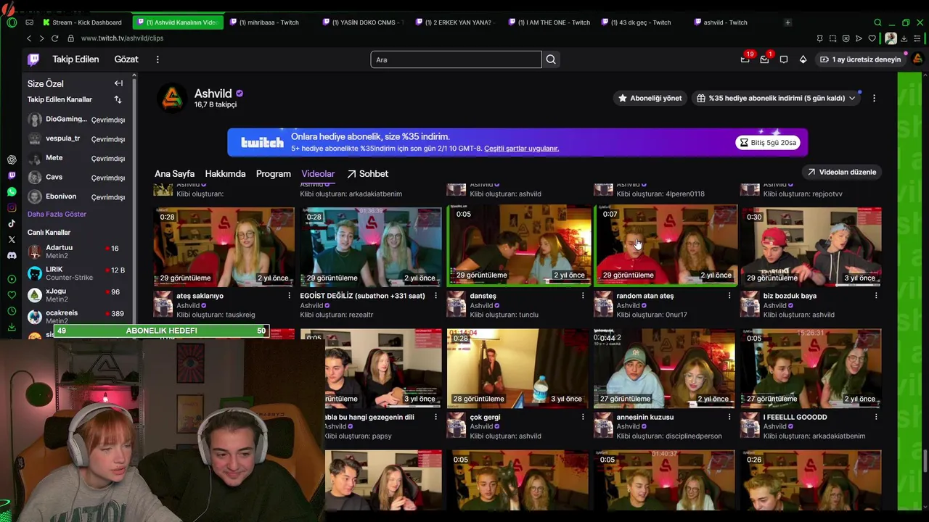Open new browser tab
929x522 pixels.
787,22
